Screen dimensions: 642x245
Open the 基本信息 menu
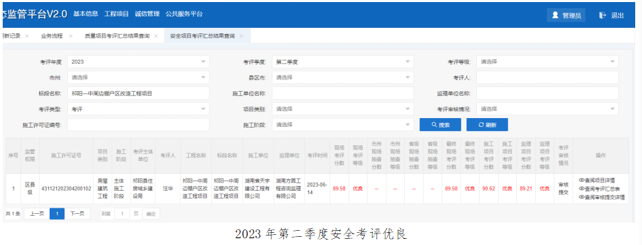click(x=86, y=14)
